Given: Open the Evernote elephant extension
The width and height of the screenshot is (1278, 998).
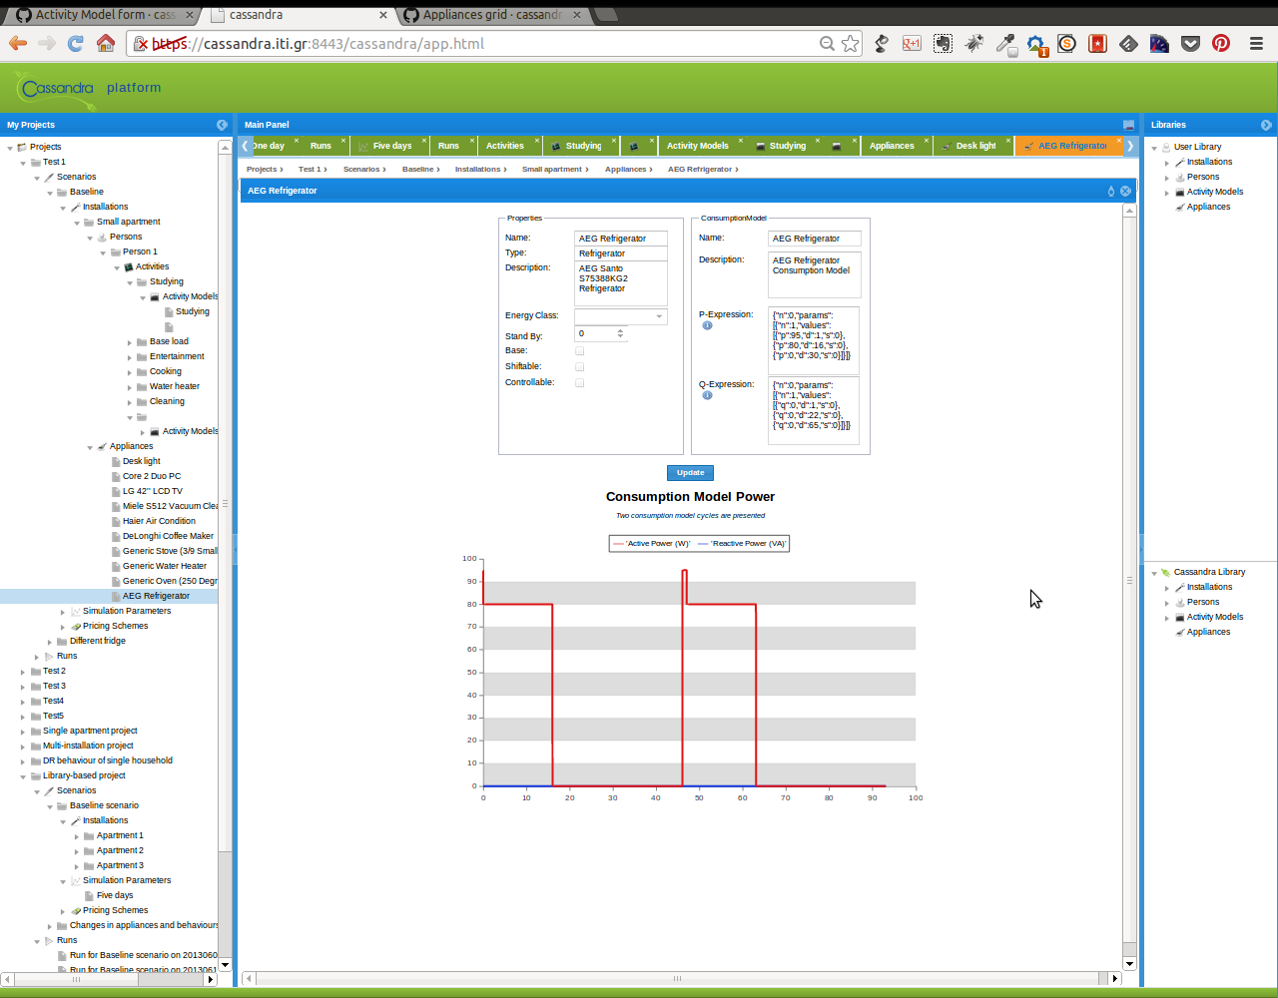Looking at the screenshot, I should point(943,43).
